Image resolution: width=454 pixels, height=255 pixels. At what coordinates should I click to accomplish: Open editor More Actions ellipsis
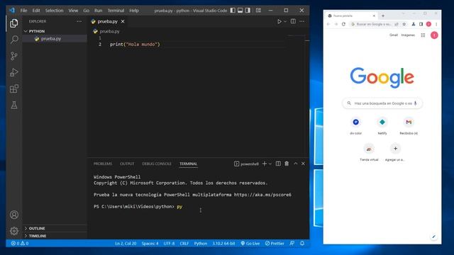tap(301, 21)
